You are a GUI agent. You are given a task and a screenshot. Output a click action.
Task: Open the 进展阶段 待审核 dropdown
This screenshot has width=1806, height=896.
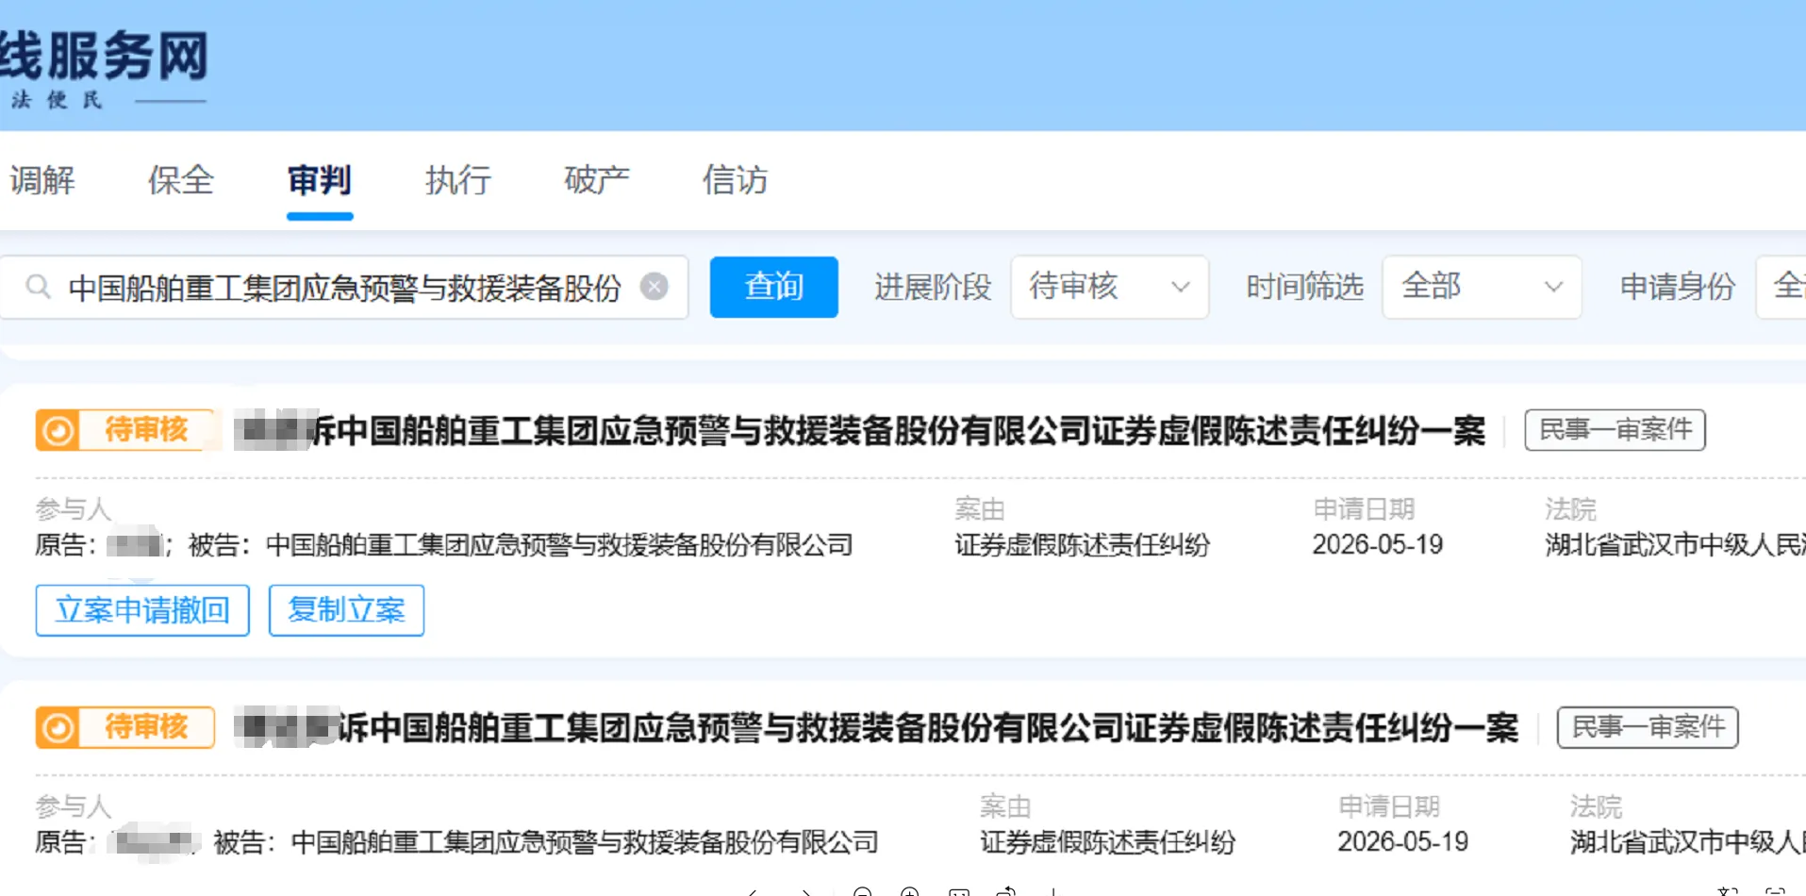tap(1109, 287)
